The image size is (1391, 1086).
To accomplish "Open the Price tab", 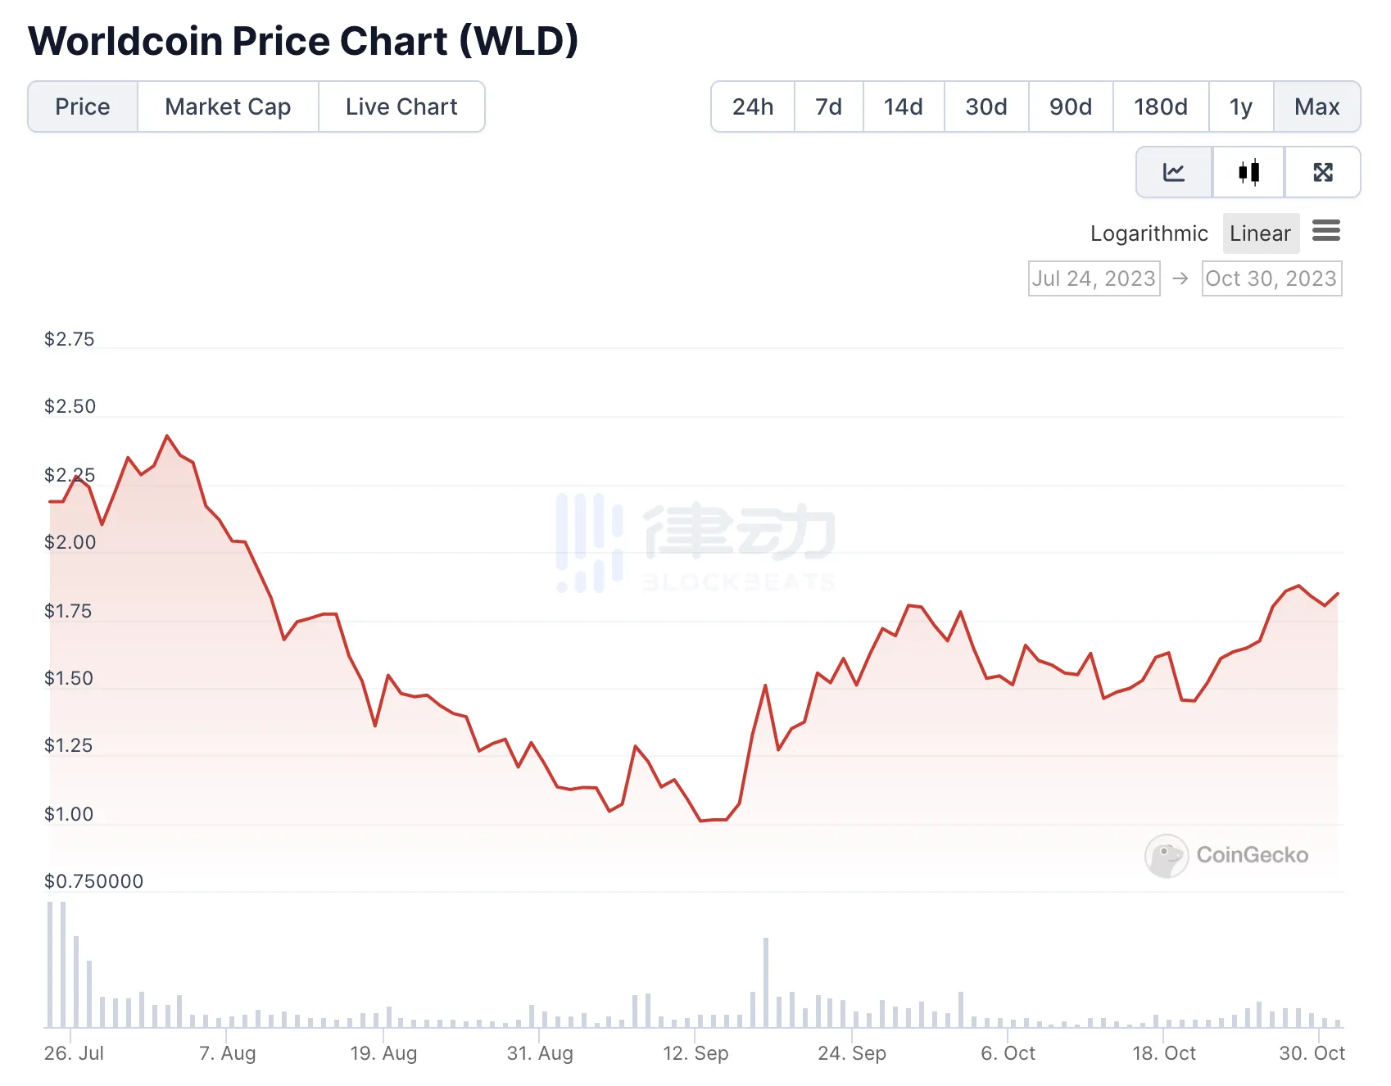I will [83, 106].
